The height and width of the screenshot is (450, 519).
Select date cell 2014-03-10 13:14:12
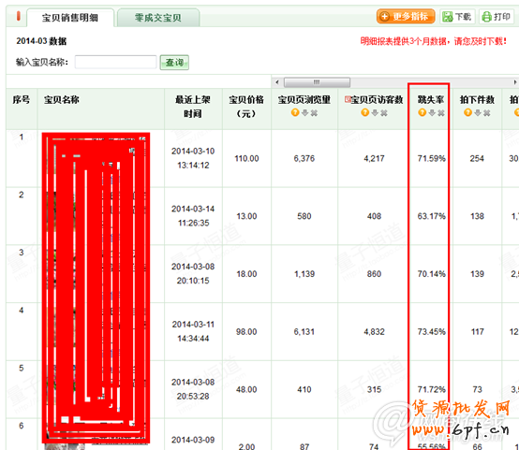193,158
